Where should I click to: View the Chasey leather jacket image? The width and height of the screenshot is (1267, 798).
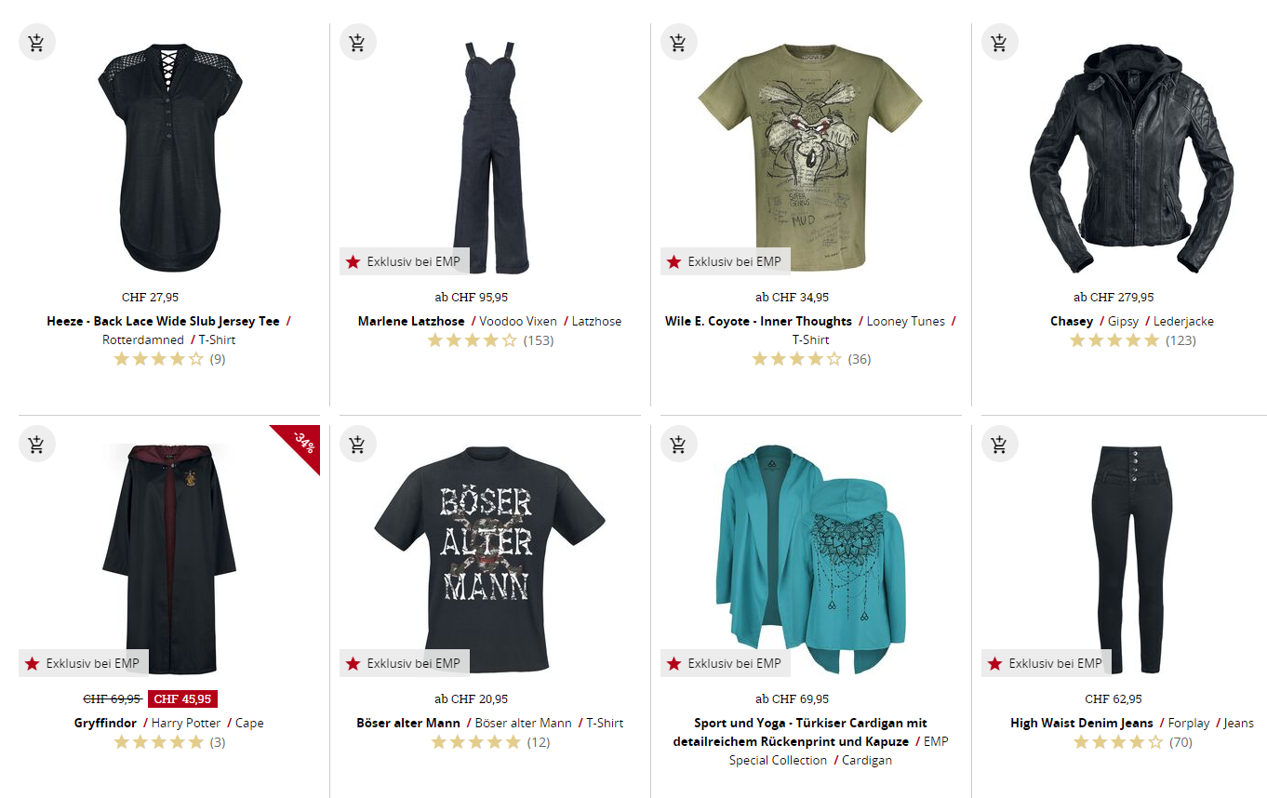[x=1131, y=158]
